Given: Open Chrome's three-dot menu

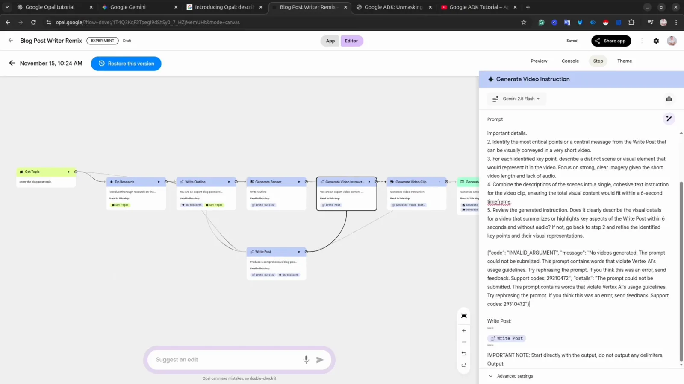Looking at the screenshot, I should [676, 23].
